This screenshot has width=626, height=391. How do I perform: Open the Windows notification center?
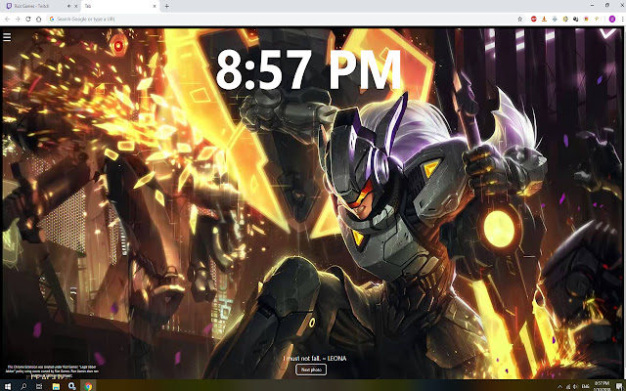(x=618, y=385)
